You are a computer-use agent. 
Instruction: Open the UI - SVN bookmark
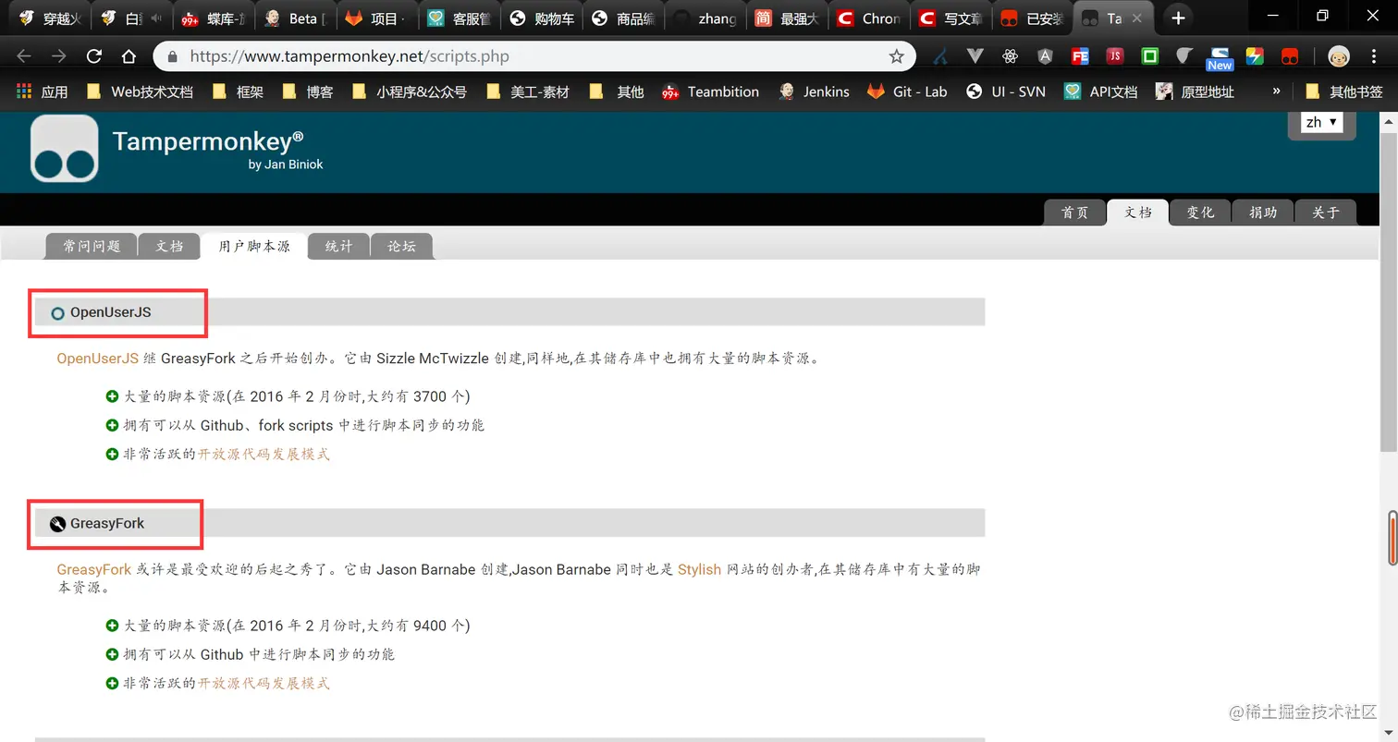(1005, 91)
